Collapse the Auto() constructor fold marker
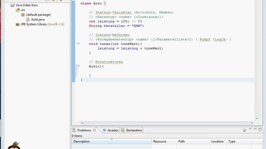Image resolution: width=266 pixels, height=149 pixels. click(x=79, y=66)
